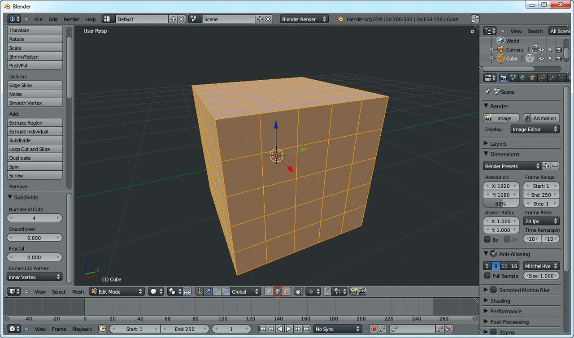Image resolution: width=574 pixels, height=338 pixels.
Task: Enable the Full Sample checkbox
Action: coord(487,276)
